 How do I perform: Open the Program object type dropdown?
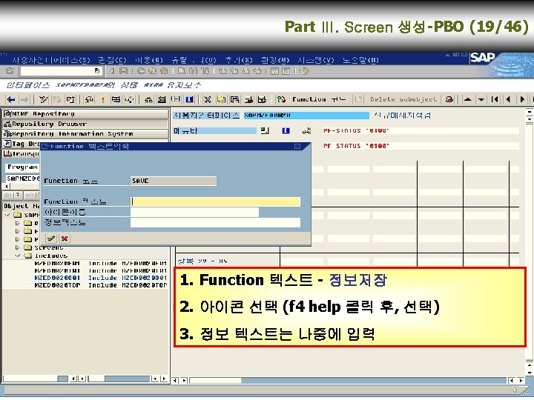point(22,167)
